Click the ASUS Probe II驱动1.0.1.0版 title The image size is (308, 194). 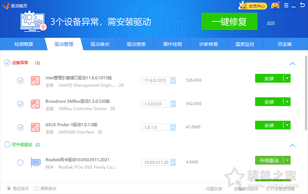(72, 125)
